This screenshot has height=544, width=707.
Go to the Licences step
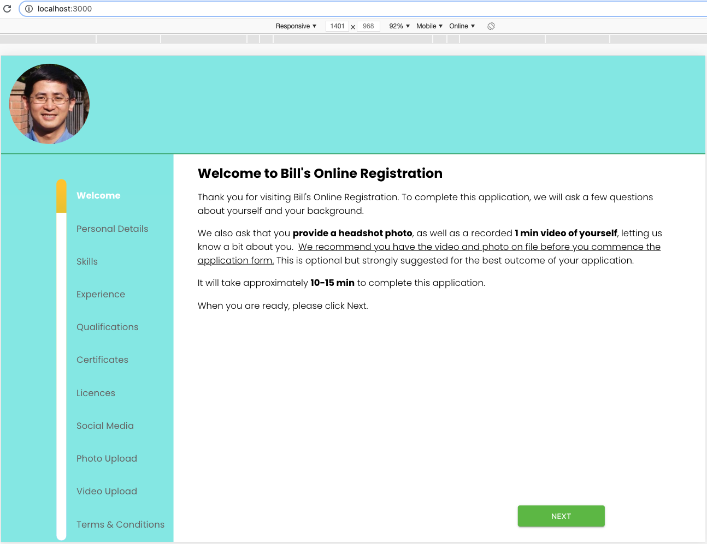96,393
